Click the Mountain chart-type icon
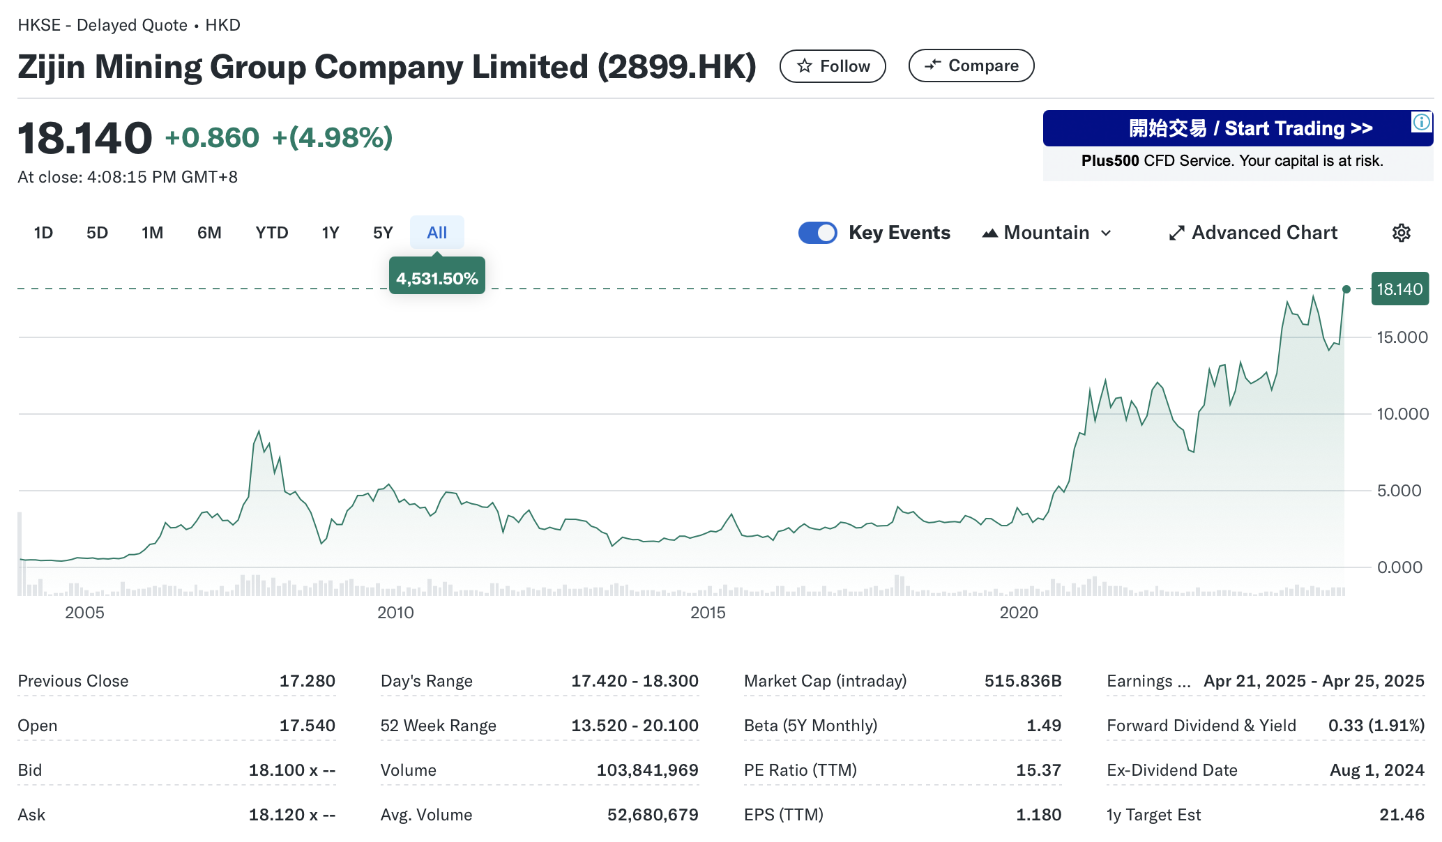 [x=989, y=233]
